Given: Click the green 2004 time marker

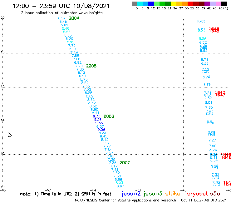Looking at the screenshot, I should (74, 18).
